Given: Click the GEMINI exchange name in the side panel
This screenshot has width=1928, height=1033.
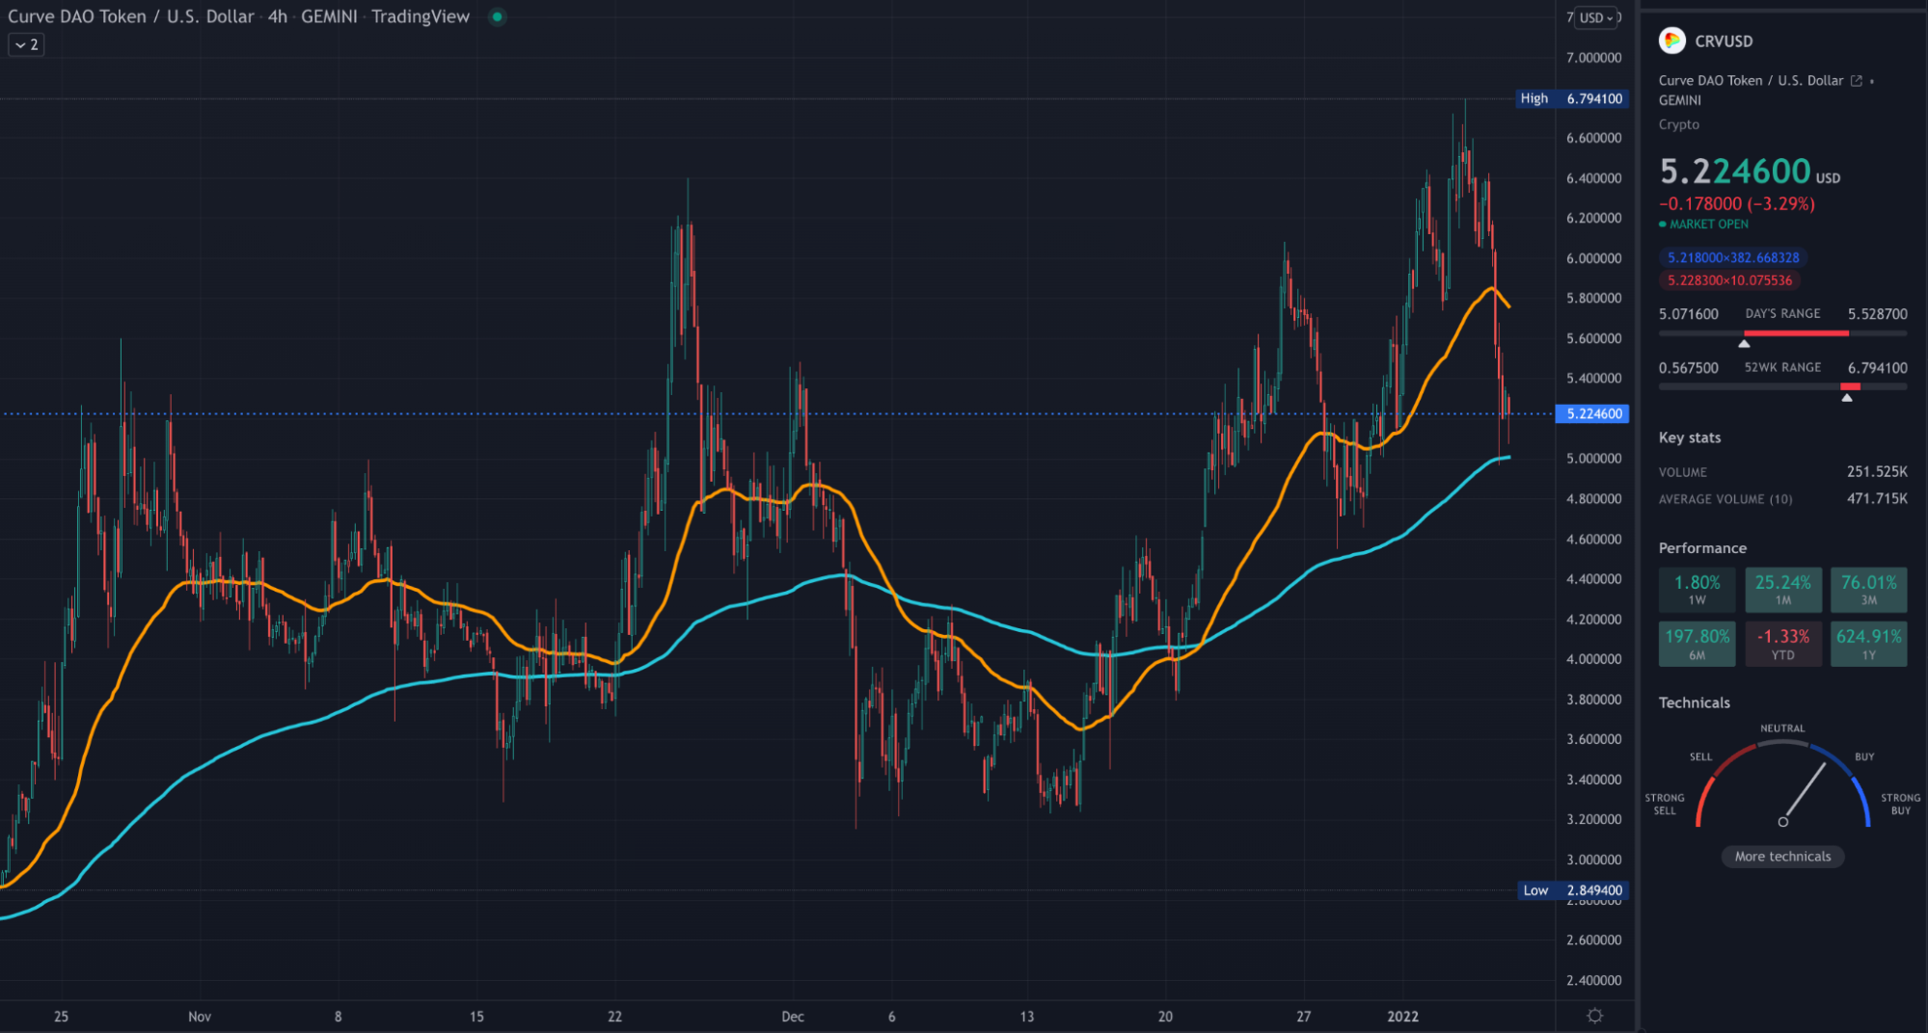Looking at the screenshot, I should tap(1679, 100).
